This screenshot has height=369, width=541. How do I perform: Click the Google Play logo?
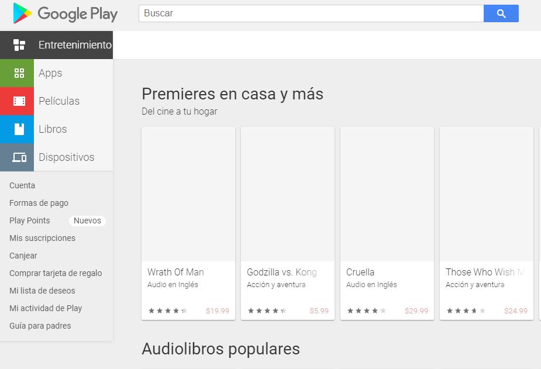pyautogui.click(x=65, y=13)
